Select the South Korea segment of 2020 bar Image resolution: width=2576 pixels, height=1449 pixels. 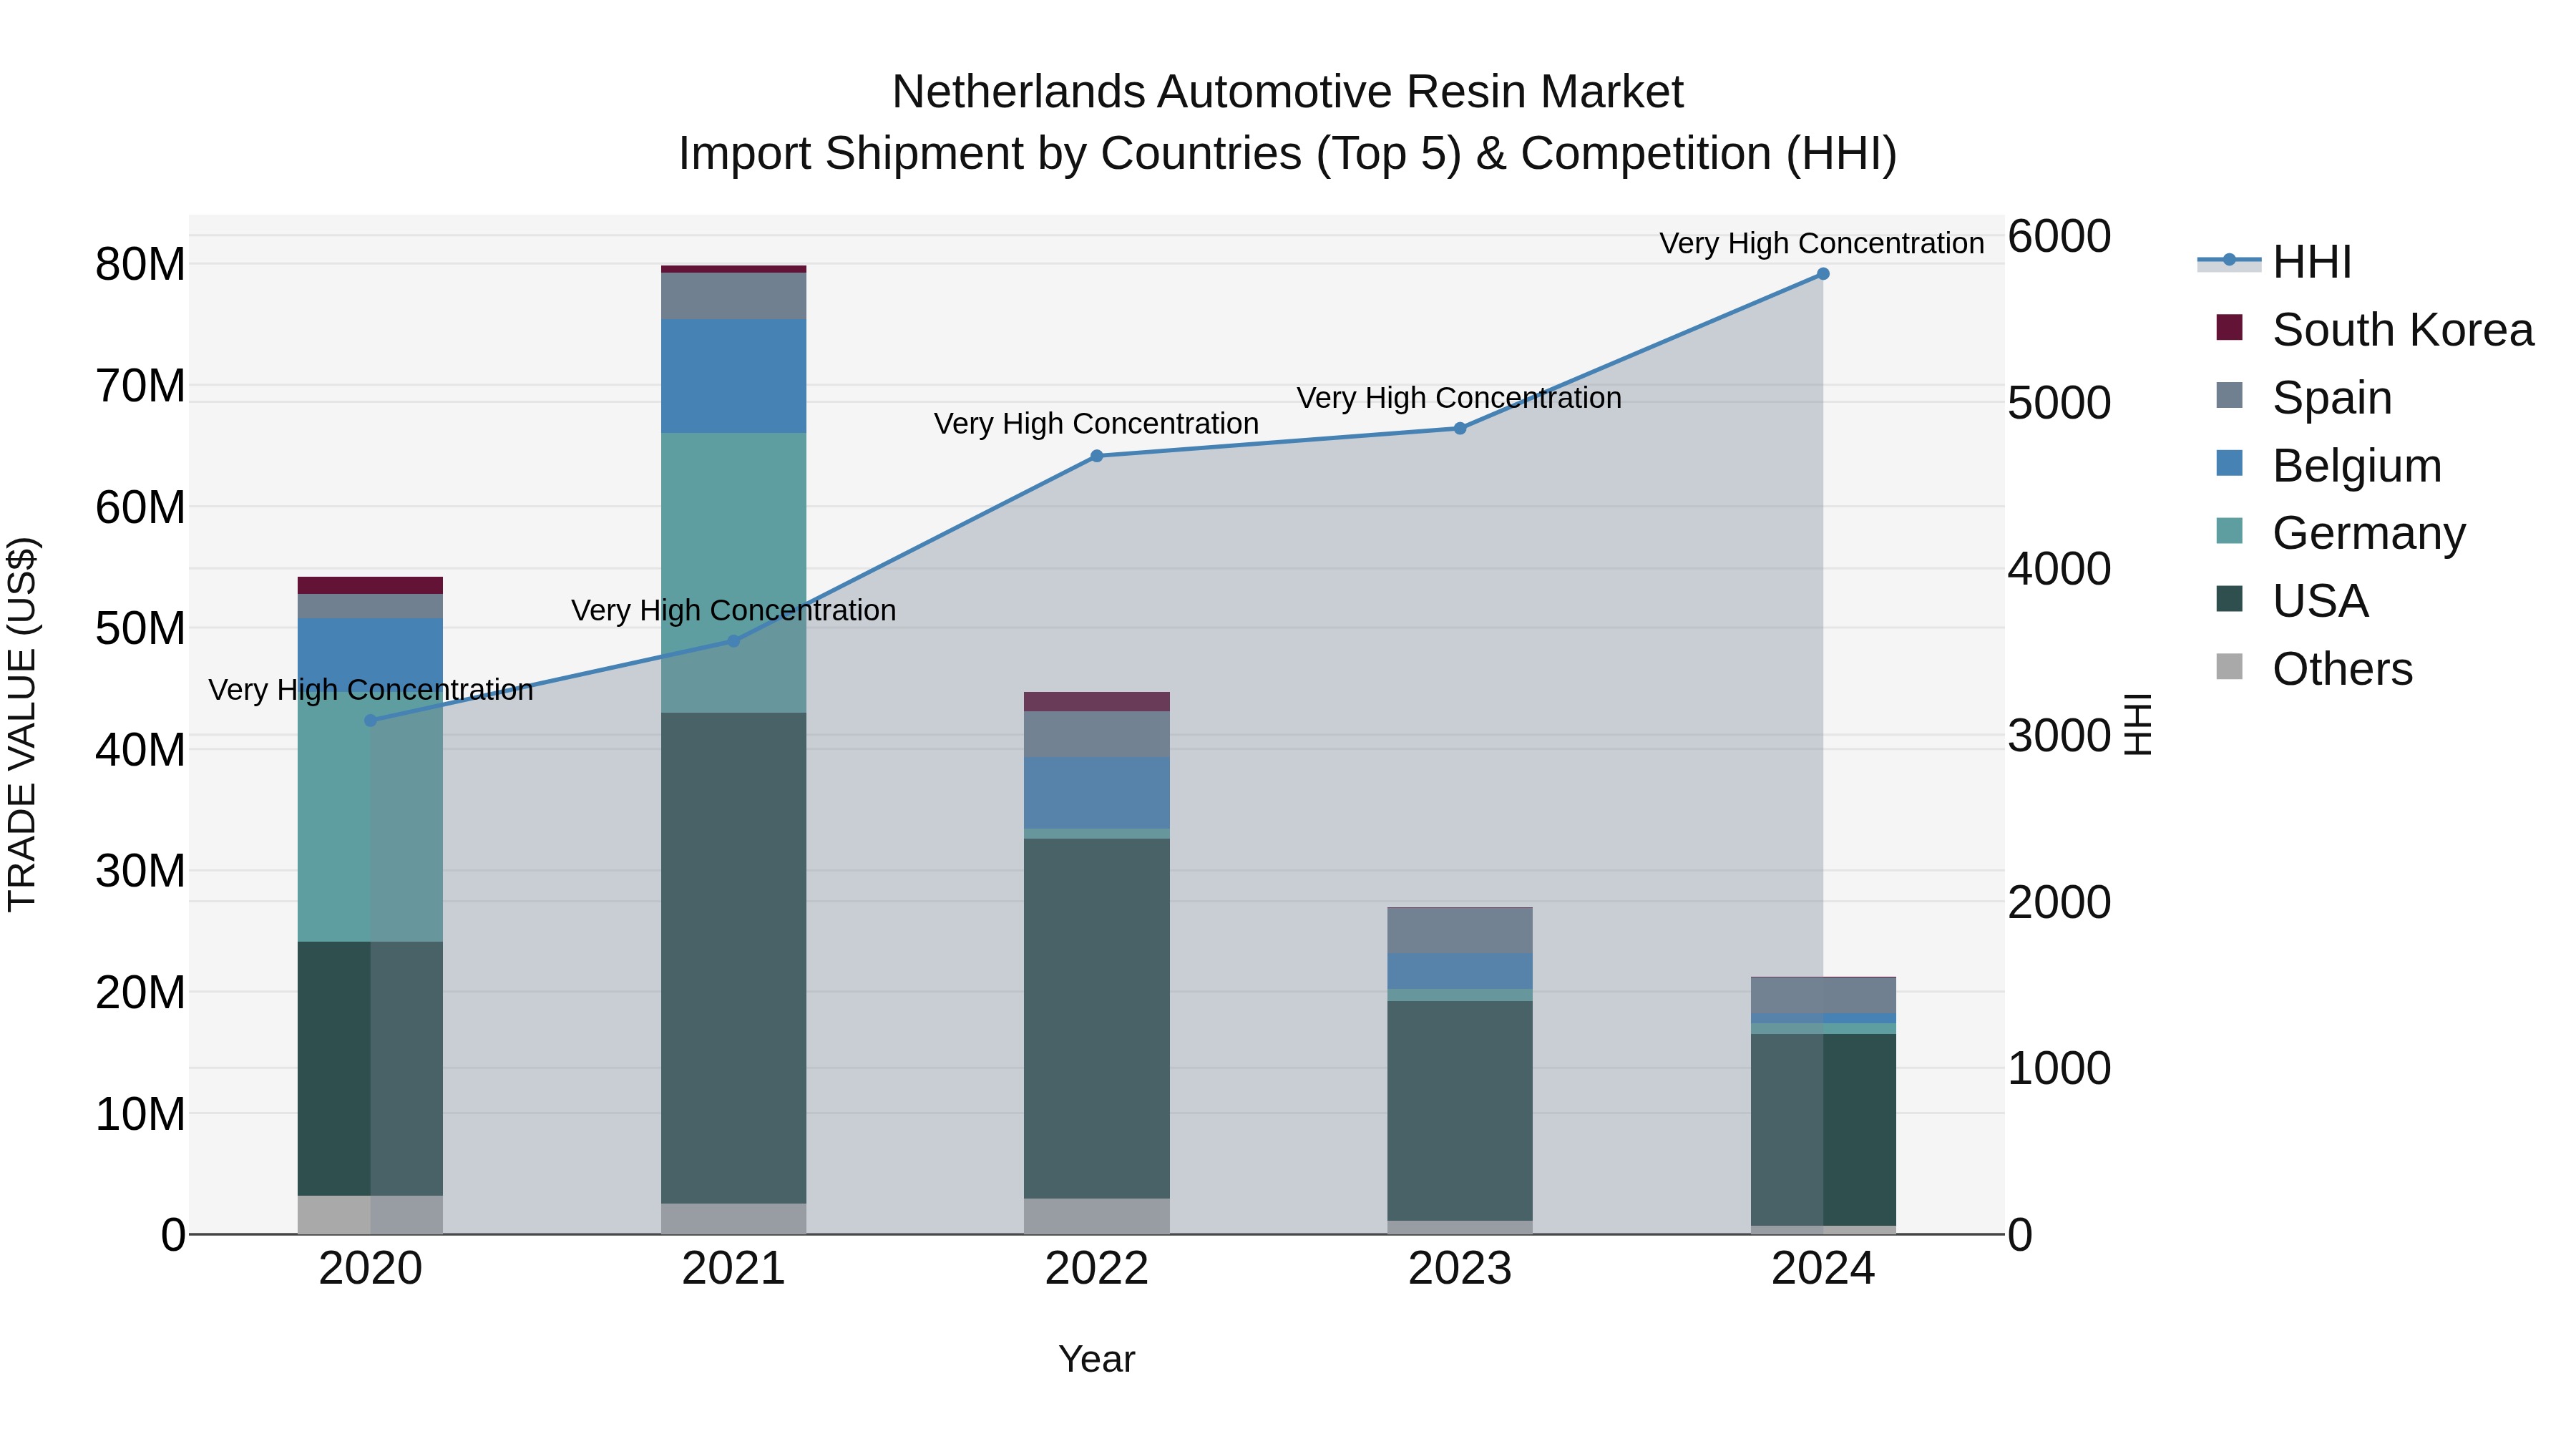click(371, 585)
